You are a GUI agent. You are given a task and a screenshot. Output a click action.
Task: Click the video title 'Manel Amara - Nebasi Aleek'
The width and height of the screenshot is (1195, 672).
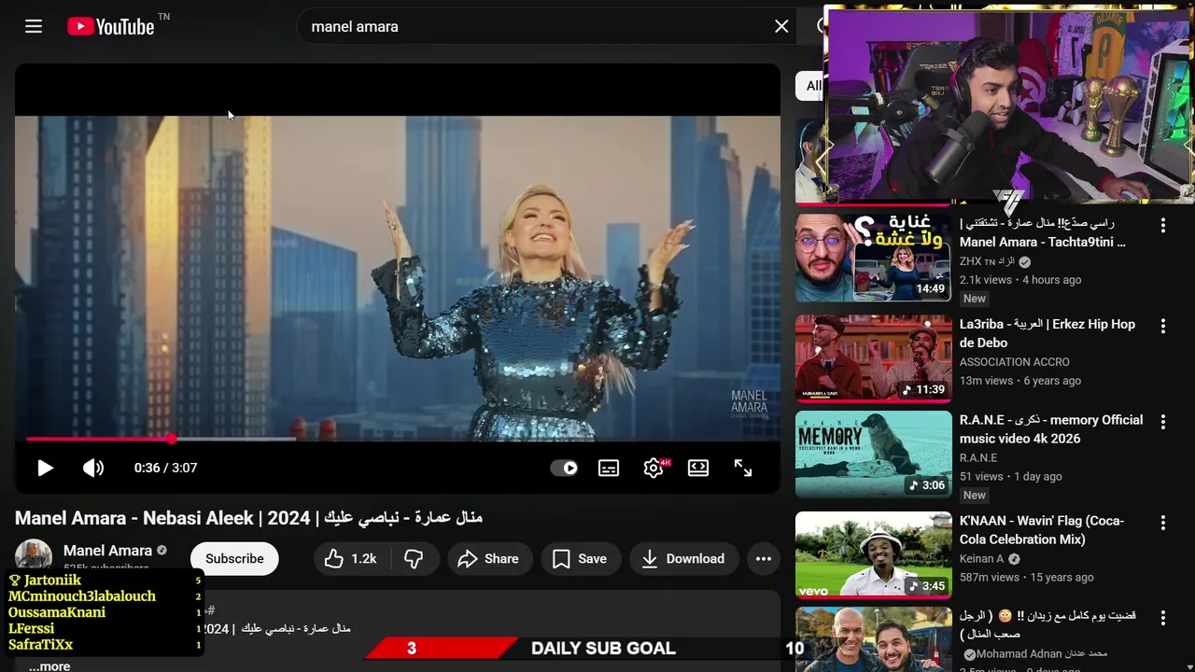pos(248,517)
